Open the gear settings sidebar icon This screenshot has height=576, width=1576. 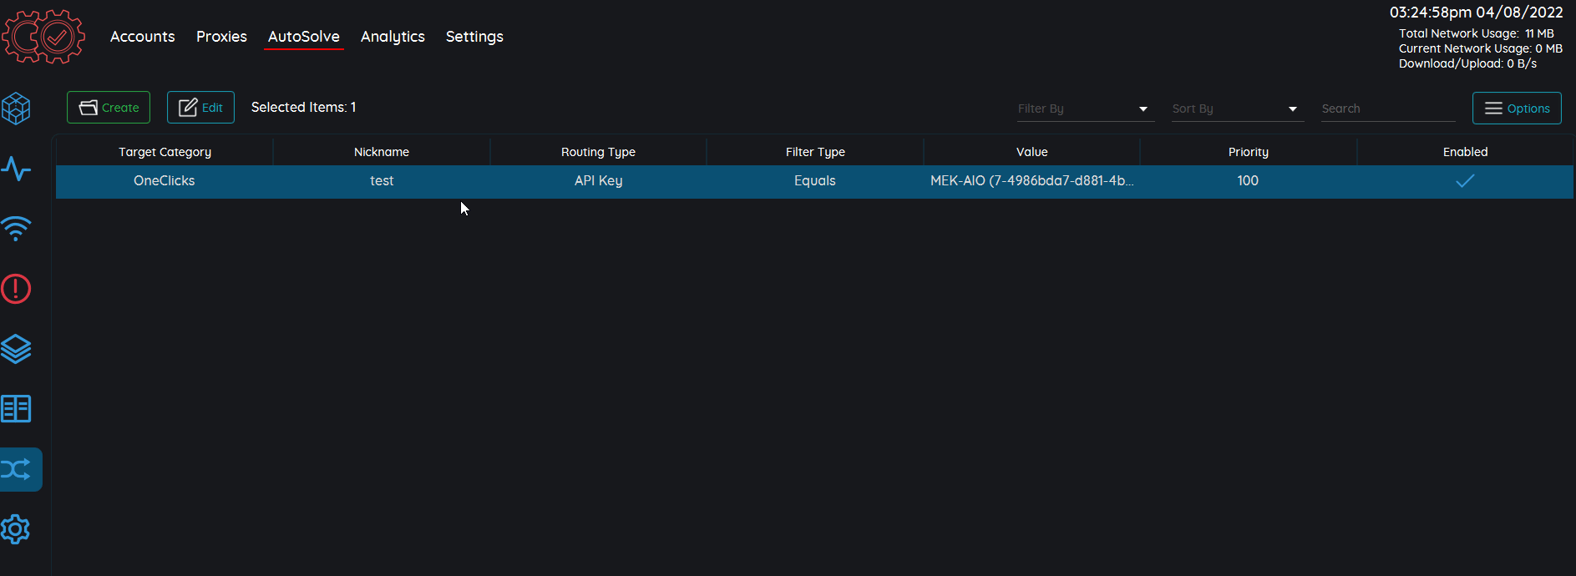(x=17, y=529)
